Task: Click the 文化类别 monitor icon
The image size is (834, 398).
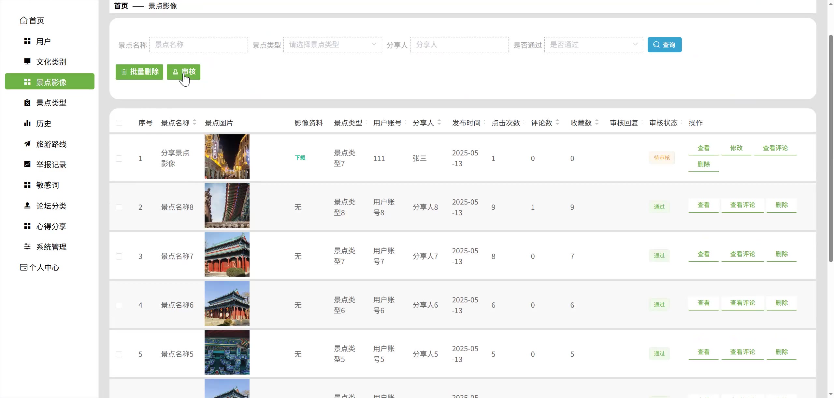Action: point(27,61)
